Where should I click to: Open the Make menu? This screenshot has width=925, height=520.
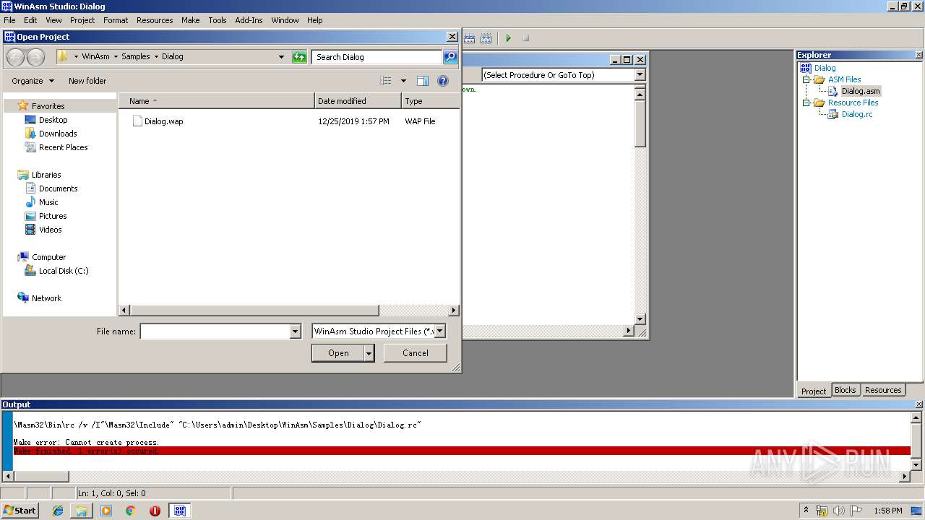pos(191,20)
